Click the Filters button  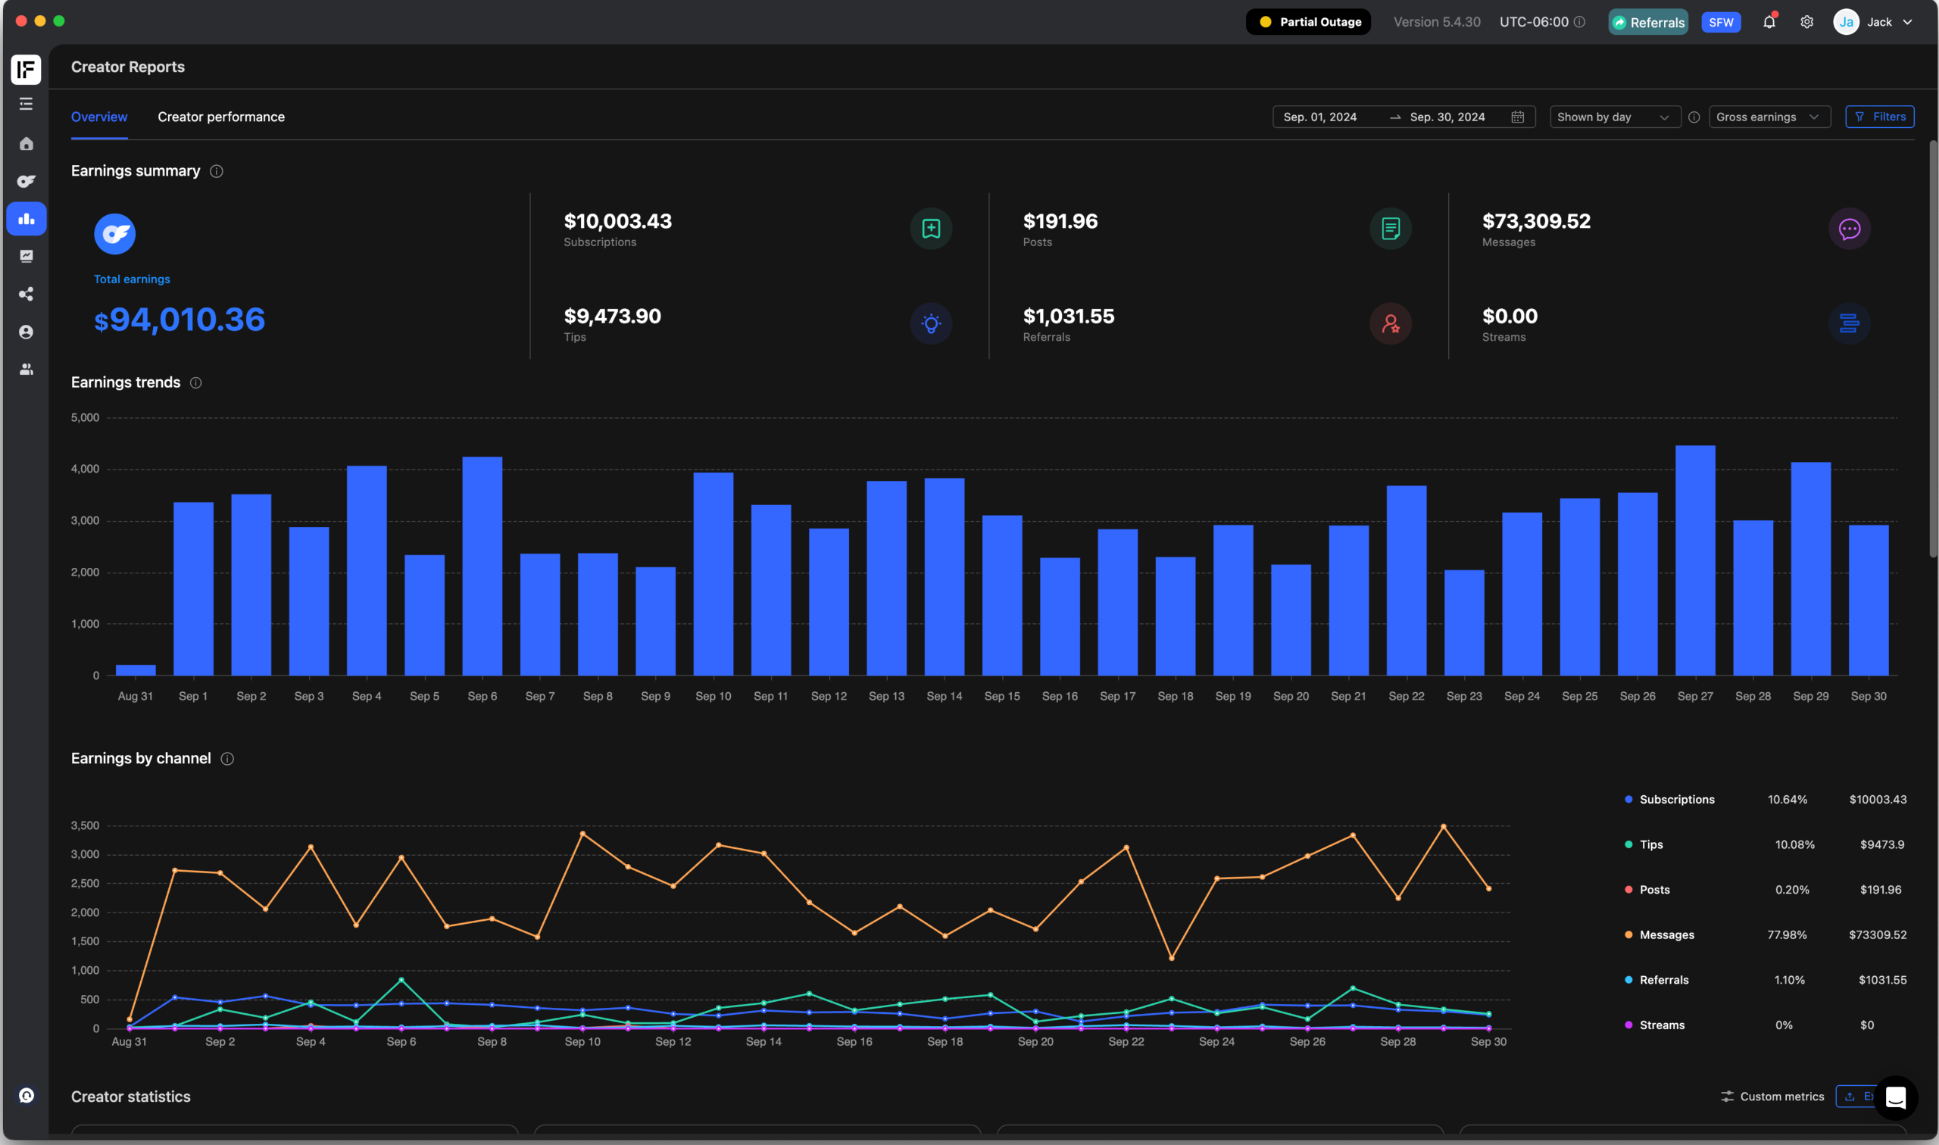[1879, 117]
